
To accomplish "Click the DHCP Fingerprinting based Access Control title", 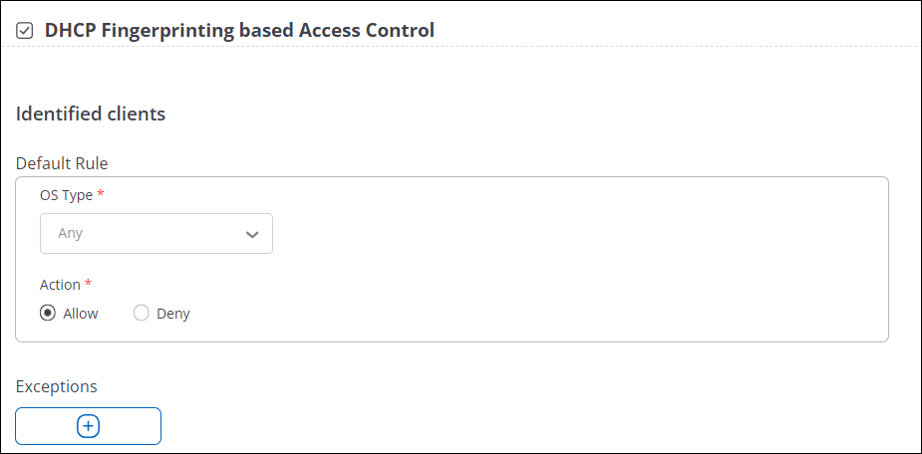I will tap(239, 30).
